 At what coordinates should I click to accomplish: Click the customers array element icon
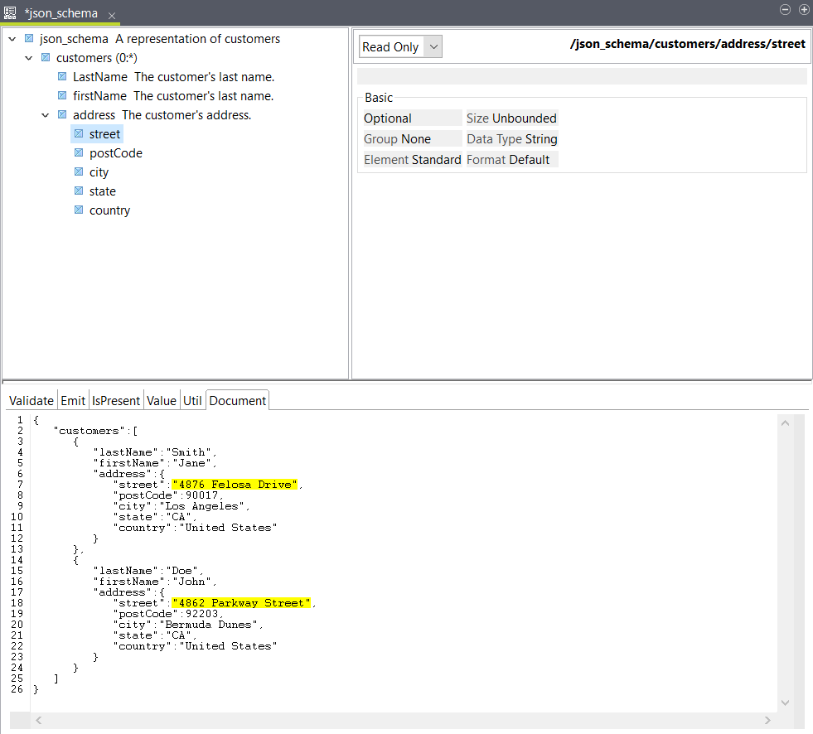coord(46,58)
